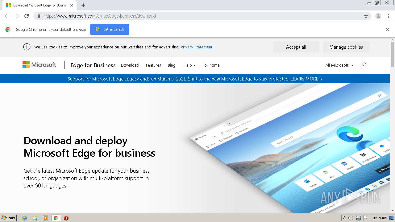Open Internet Explorer from taskbar
Viewport: 395px width, 222px height.
coord(24,218)
